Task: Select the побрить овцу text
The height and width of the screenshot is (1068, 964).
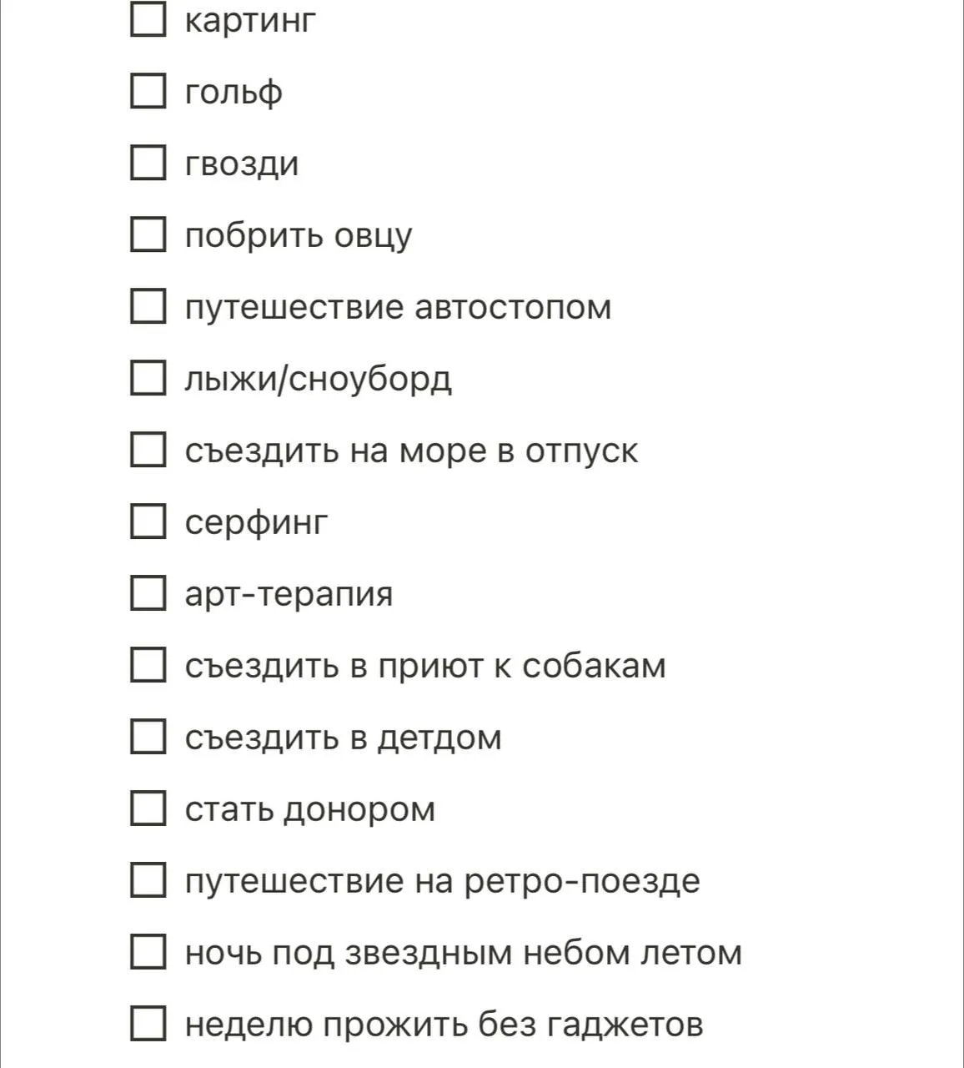Action: point(299,236)
